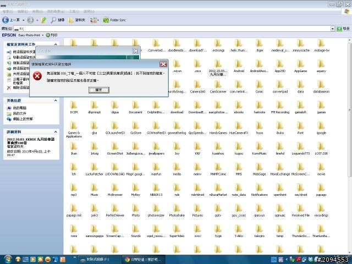Screen dimensions: 352x264
Task: Select the Document folder
Action: click(136, 107)
